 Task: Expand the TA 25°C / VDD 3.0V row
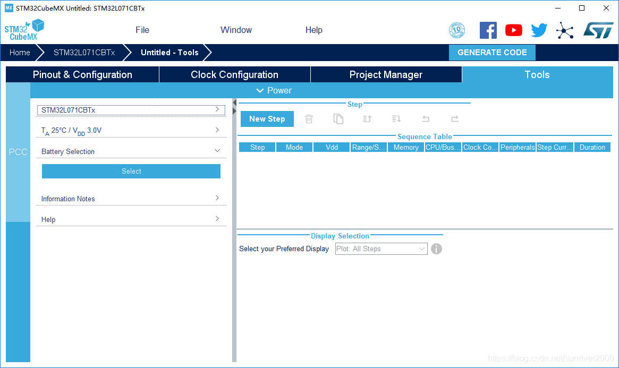(x=131, y=131)
